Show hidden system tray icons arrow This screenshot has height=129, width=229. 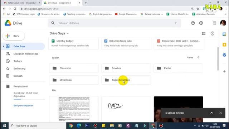coord(195,126)
